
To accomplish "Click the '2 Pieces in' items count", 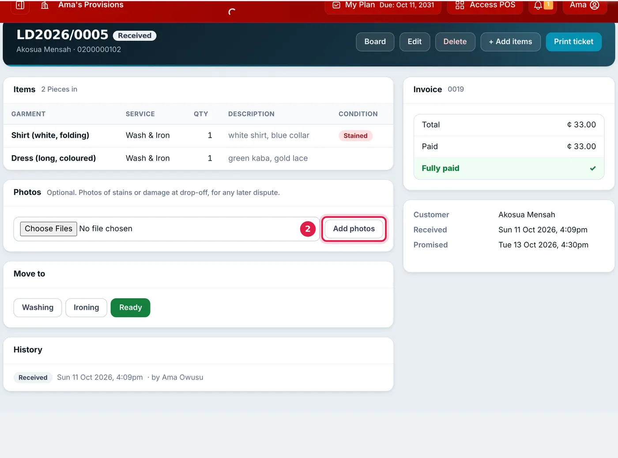I will point(59,89).
